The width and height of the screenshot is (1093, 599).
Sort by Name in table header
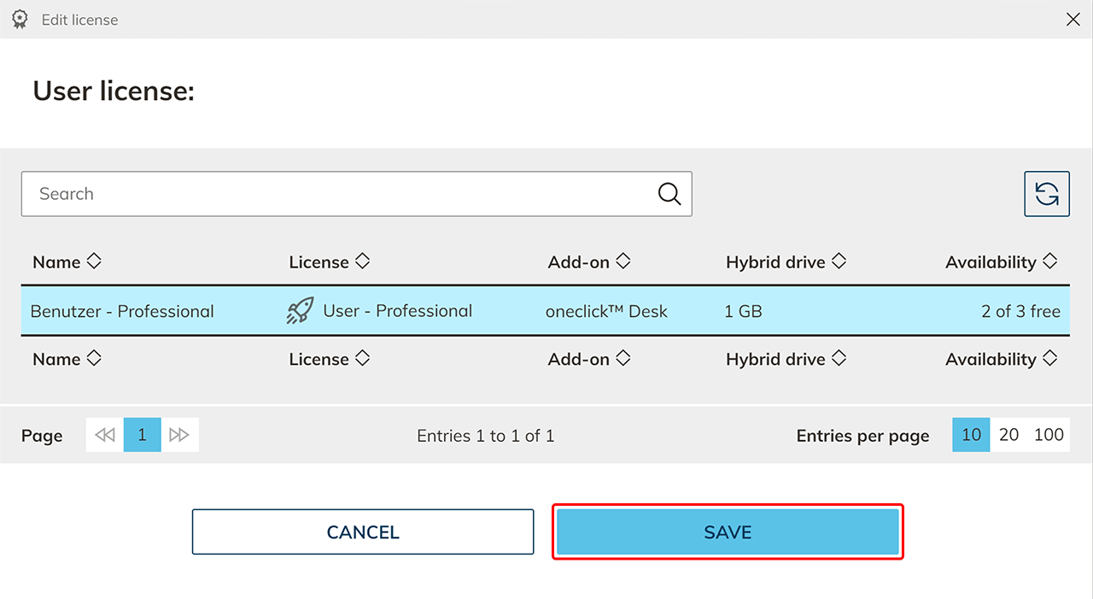(67, 262)
